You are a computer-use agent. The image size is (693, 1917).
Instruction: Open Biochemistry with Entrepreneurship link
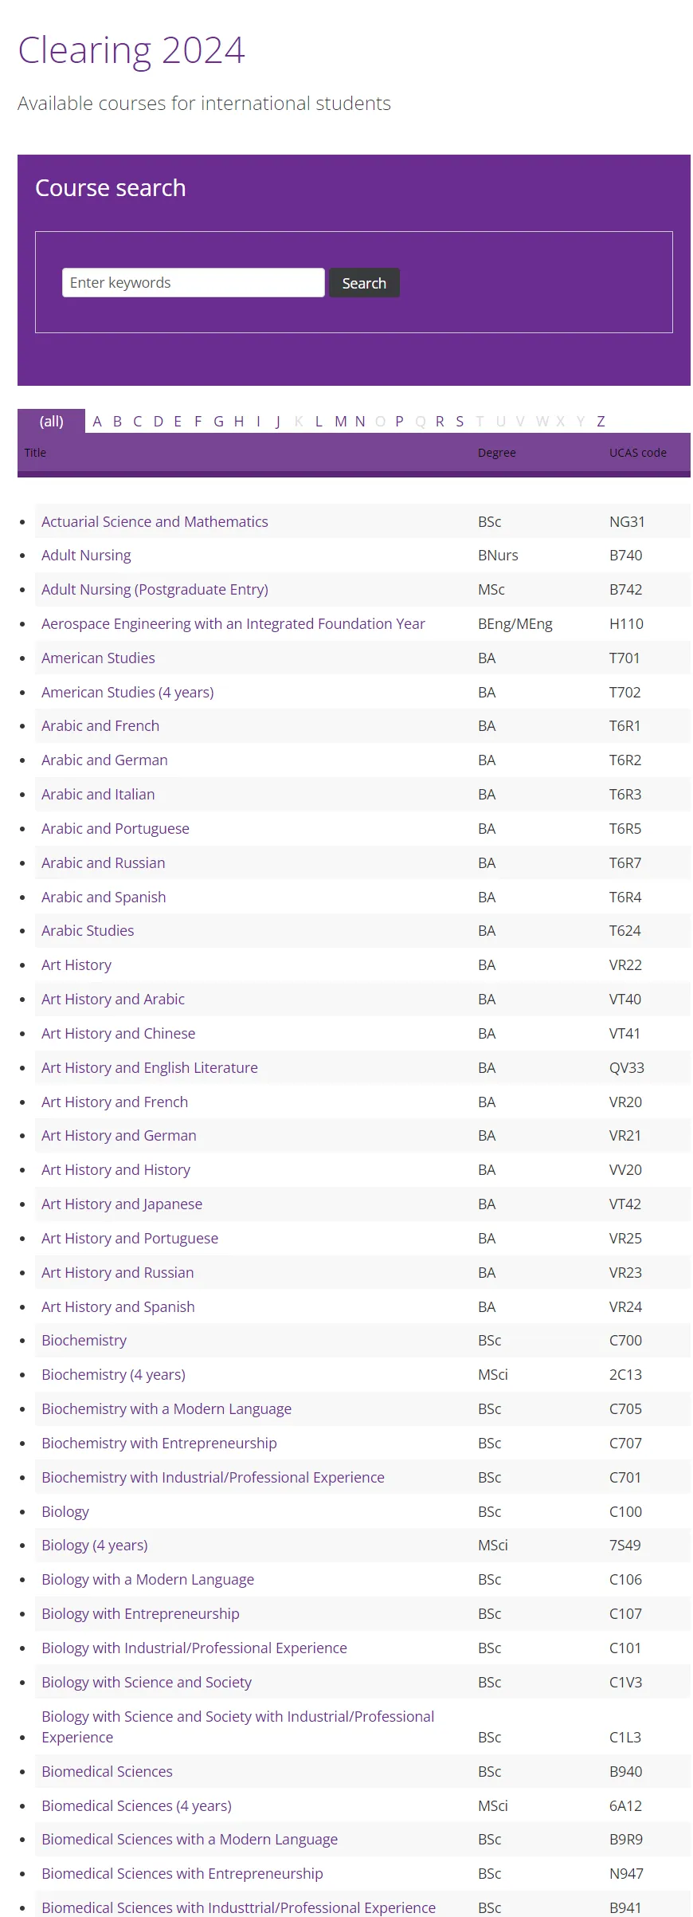click(159, 1444)
